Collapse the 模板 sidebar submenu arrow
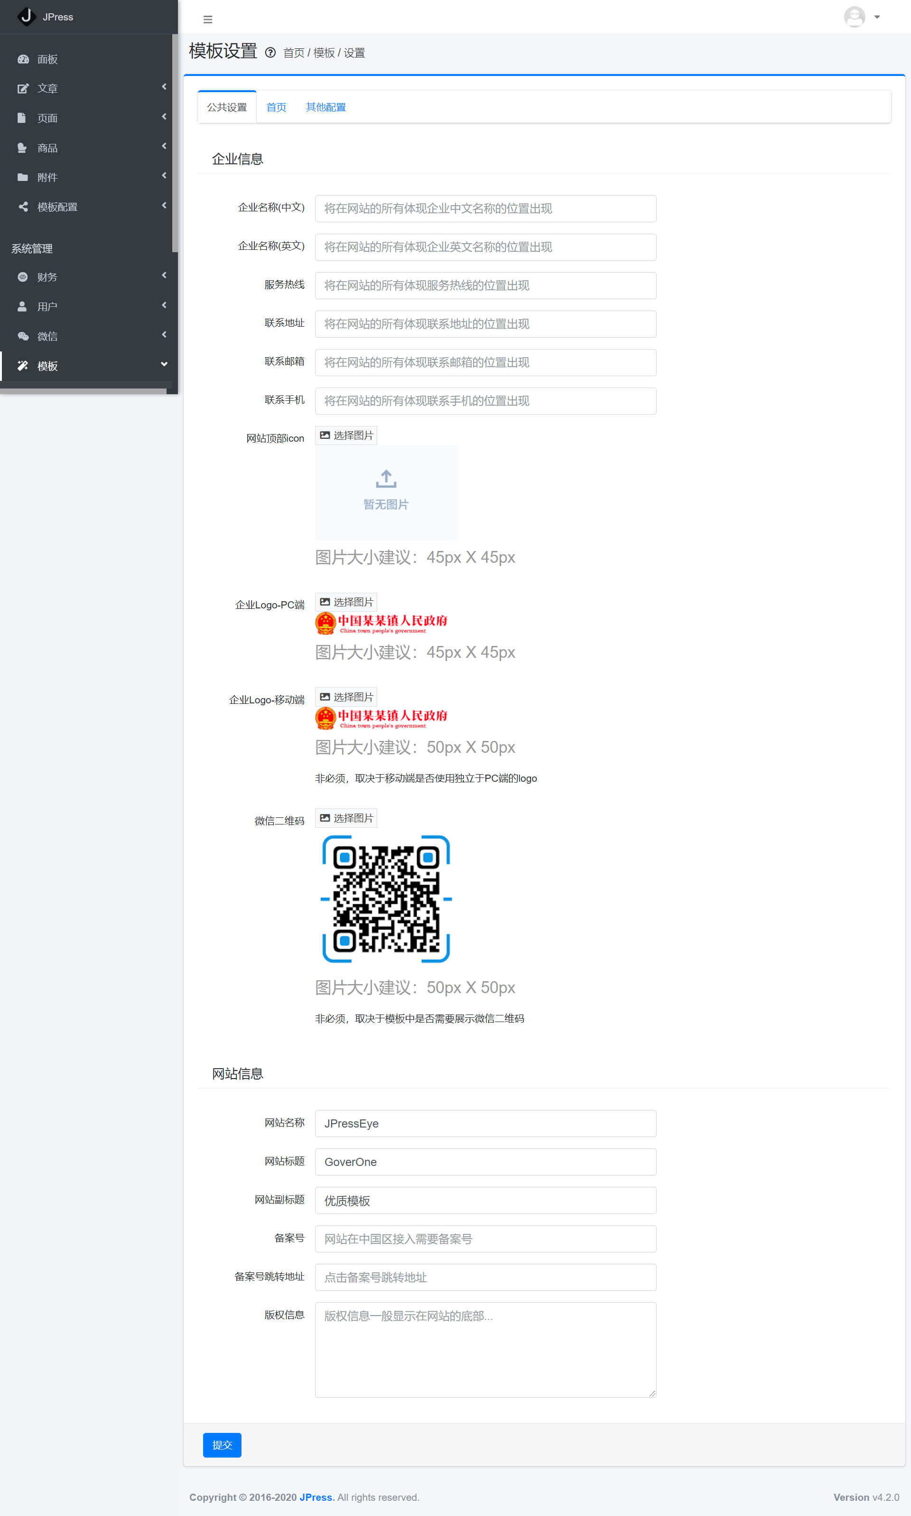911x1516 pixels. tap(164, 364)
